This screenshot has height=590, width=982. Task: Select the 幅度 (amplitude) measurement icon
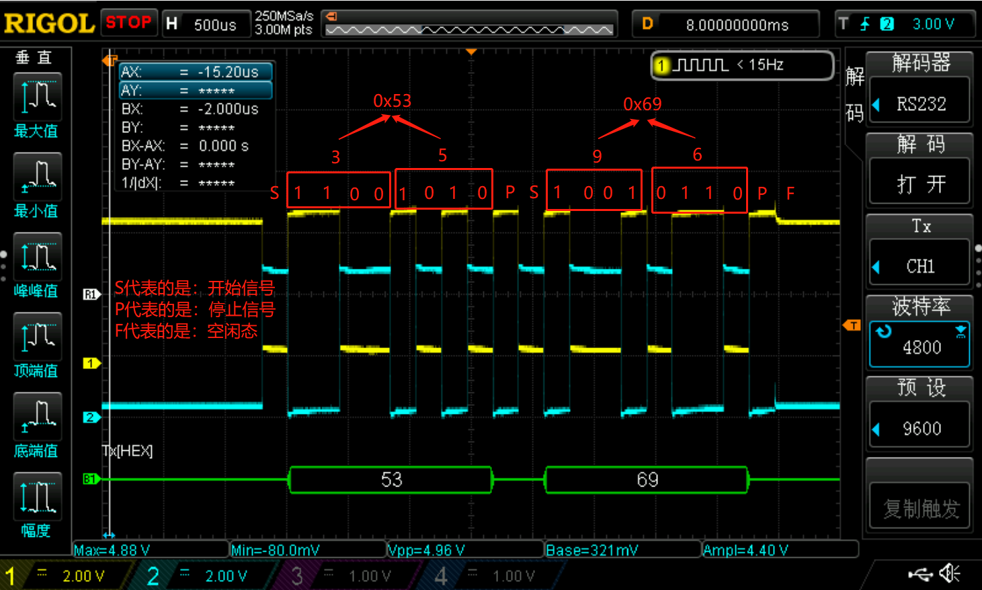(x=37, y=497)
